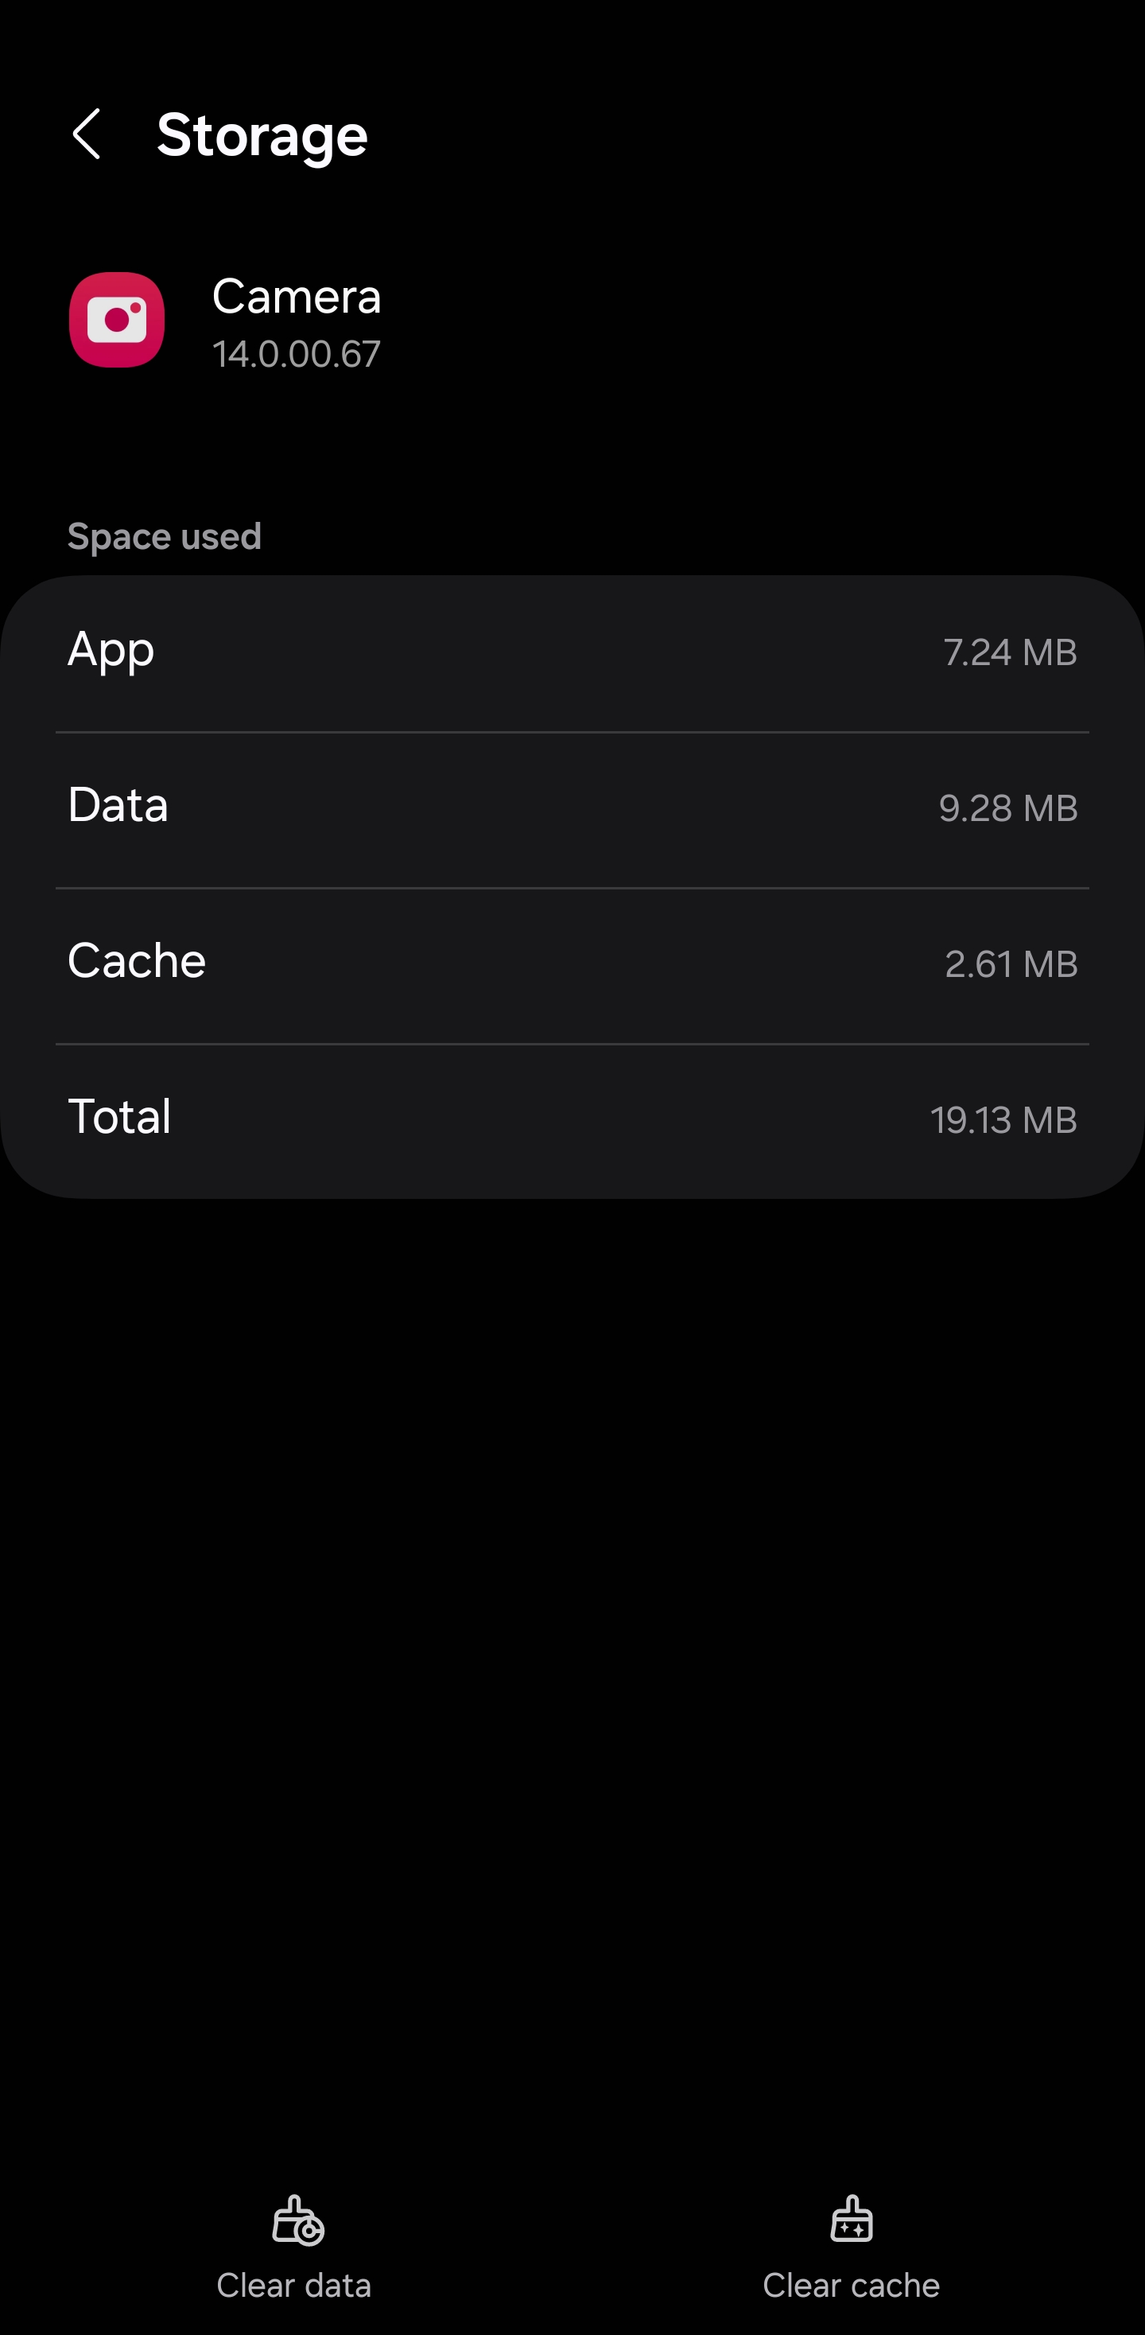Click the 19.13 MB total size value
Image resolution: width=1145 pixels, height=2335 pixels.
(x=1003, y=1120)
